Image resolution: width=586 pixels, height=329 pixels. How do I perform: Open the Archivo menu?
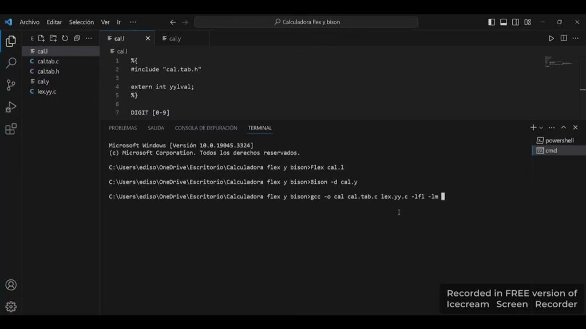29,22
